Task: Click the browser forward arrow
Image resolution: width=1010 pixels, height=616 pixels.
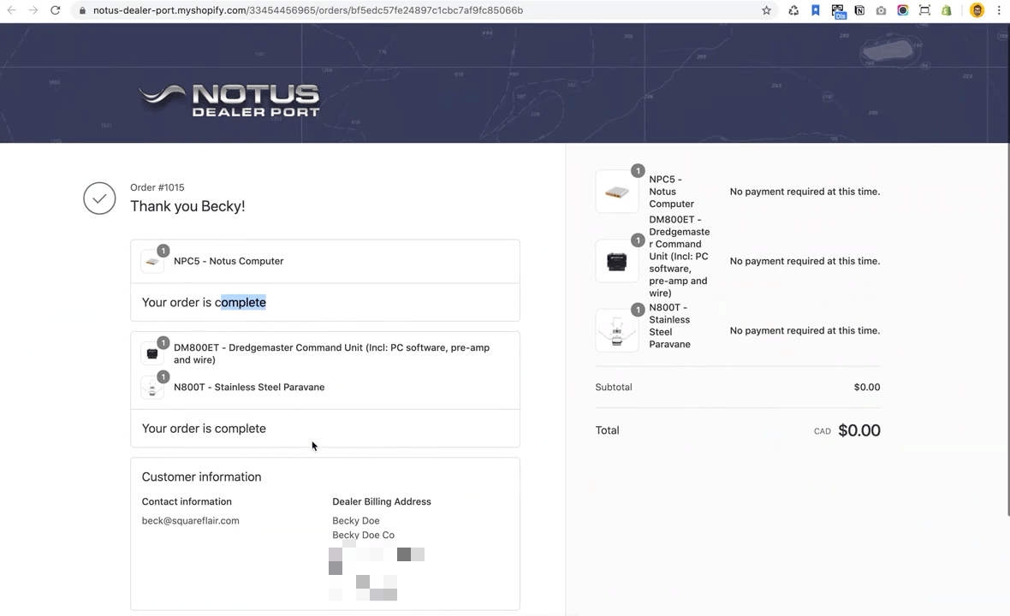Action: (33, 10)
